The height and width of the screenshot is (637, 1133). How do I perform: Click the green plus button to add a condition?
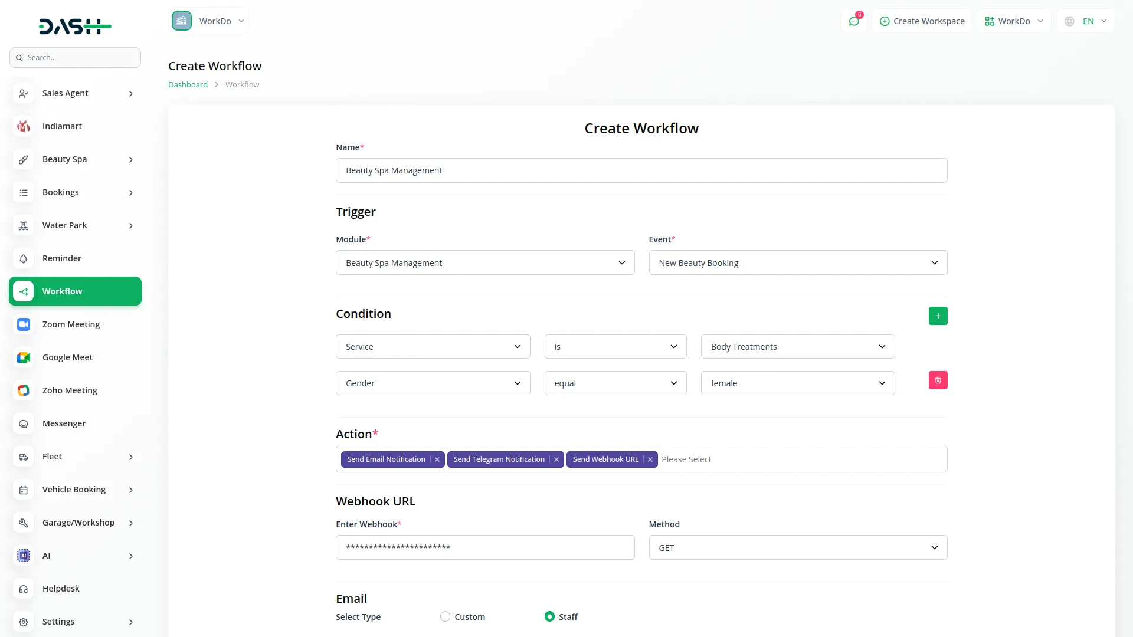[x=938, y=316]
